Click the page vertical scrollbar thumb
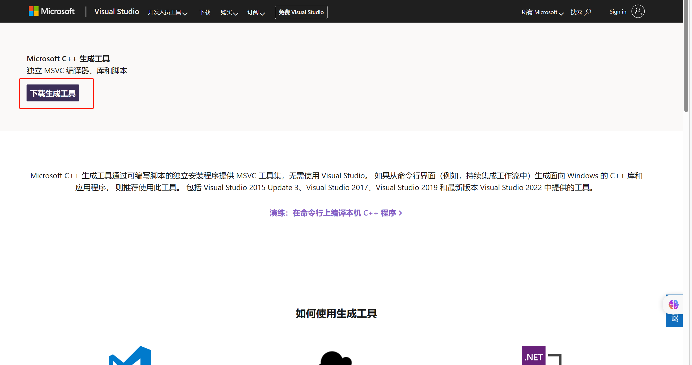692x365 pixels. click(x=686, y=57)
